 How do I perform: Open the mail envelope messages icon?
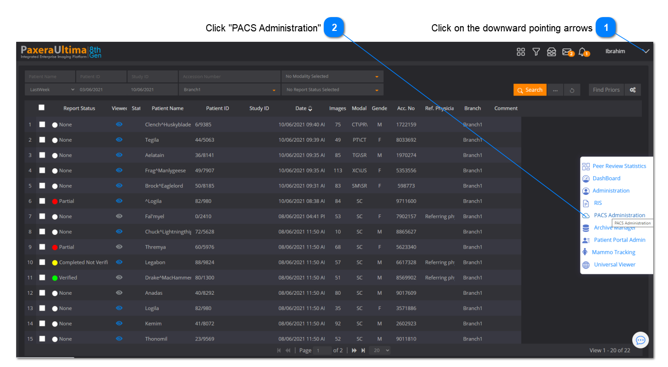coord(567,52)
